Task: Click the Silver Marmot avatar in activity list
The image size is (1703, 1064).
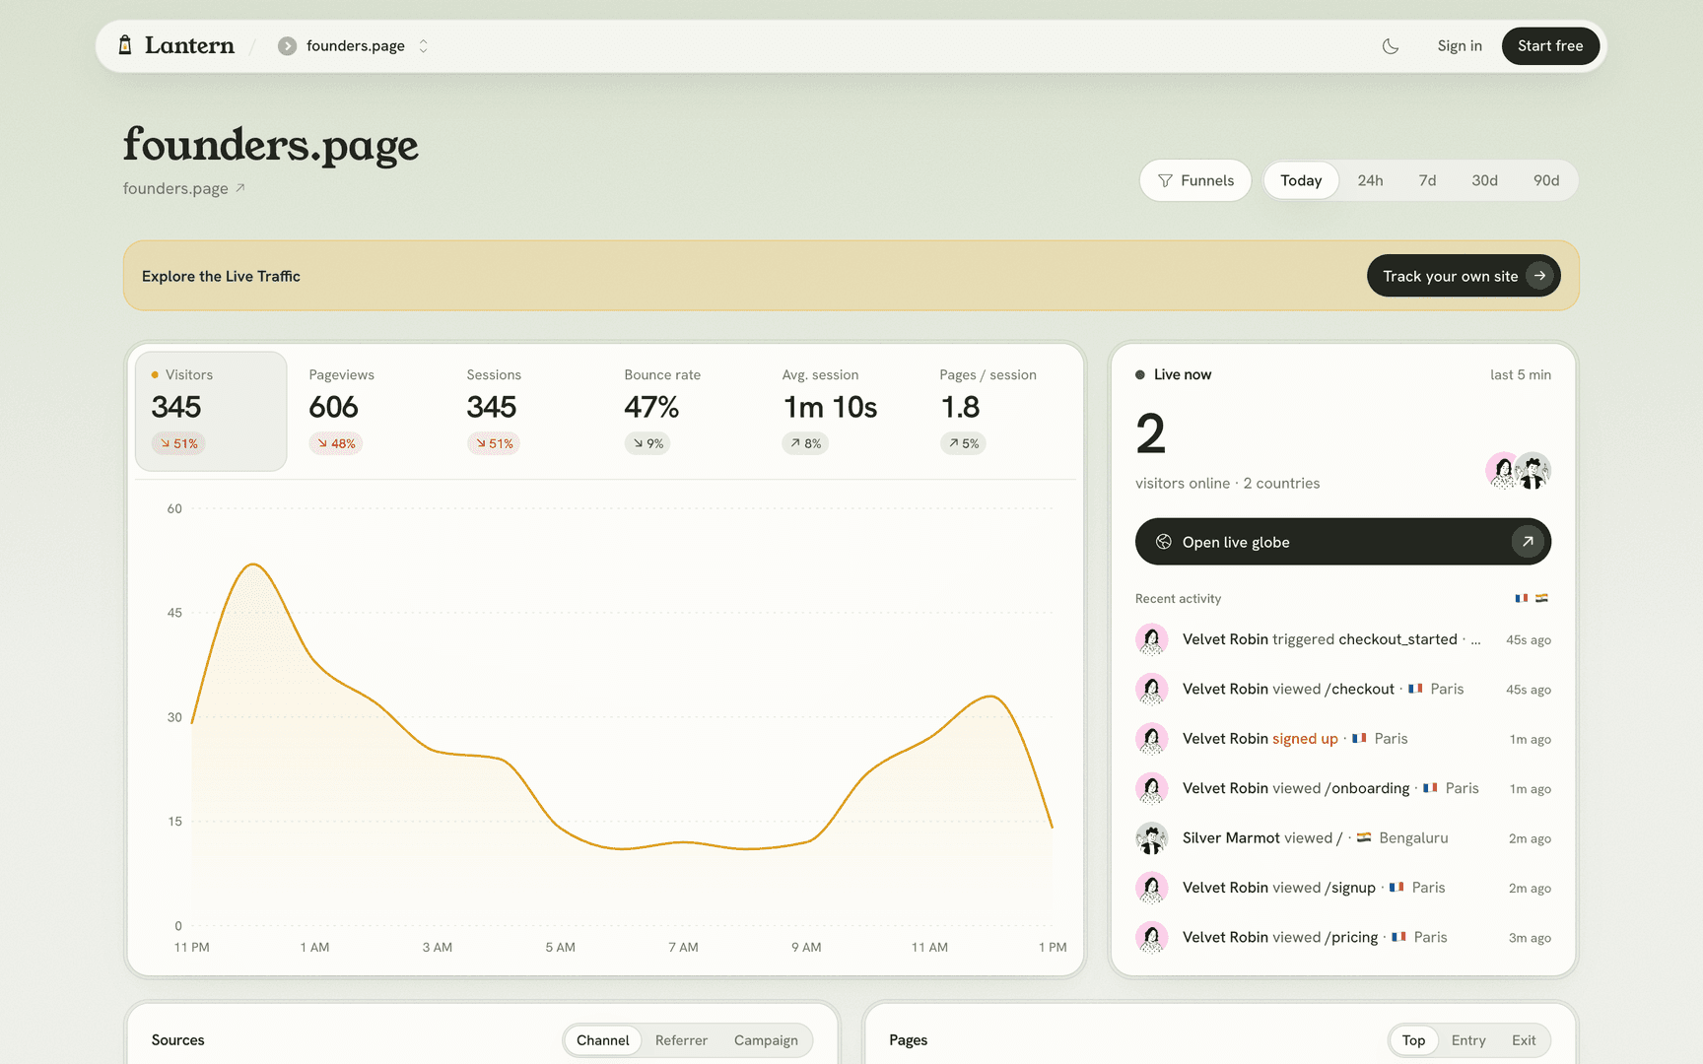Action: pos(1152,838)
